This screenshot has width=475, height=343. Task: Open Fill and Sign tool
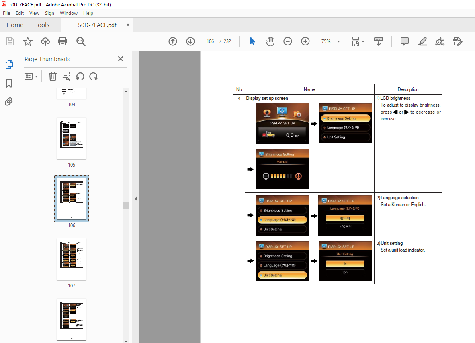tap(440, 41)
